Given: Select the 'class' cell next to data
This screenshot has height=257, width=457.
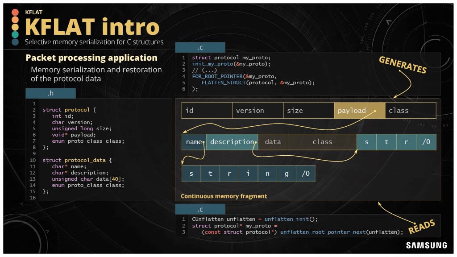Looking at the screenshot, I should coord(322,142).
